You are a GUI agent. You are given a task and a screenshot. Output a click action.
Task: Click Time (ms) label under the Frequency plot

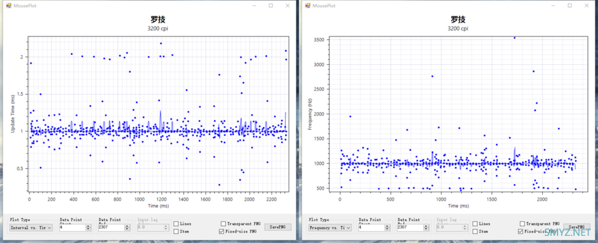pyautogui.click(x=458, y=206)
